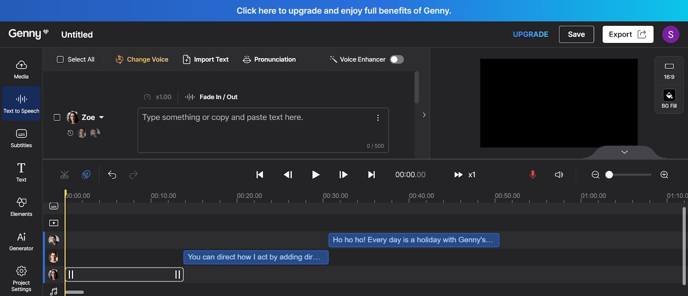Collapse the editor panel with right chevron
Image resolution: width=688 pixels, height=296 pixels.
[424, 115]
